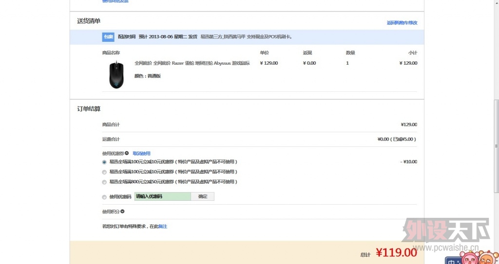Open the Razer Abyssus 游戏鼠标 product title
This screenshot has height=264, width=499.
click(x=192, y=63)
